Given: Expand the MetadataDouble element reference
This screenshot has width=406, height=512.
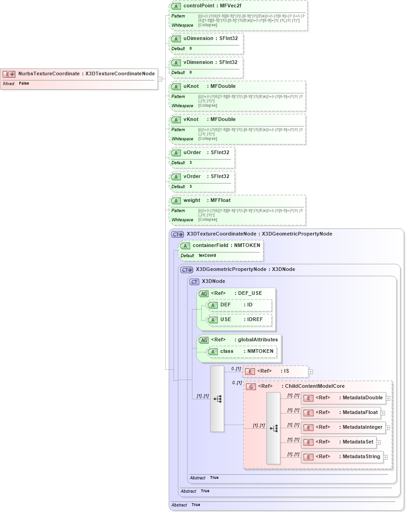Looking at the screenshot, I should [x=388, y=398].
